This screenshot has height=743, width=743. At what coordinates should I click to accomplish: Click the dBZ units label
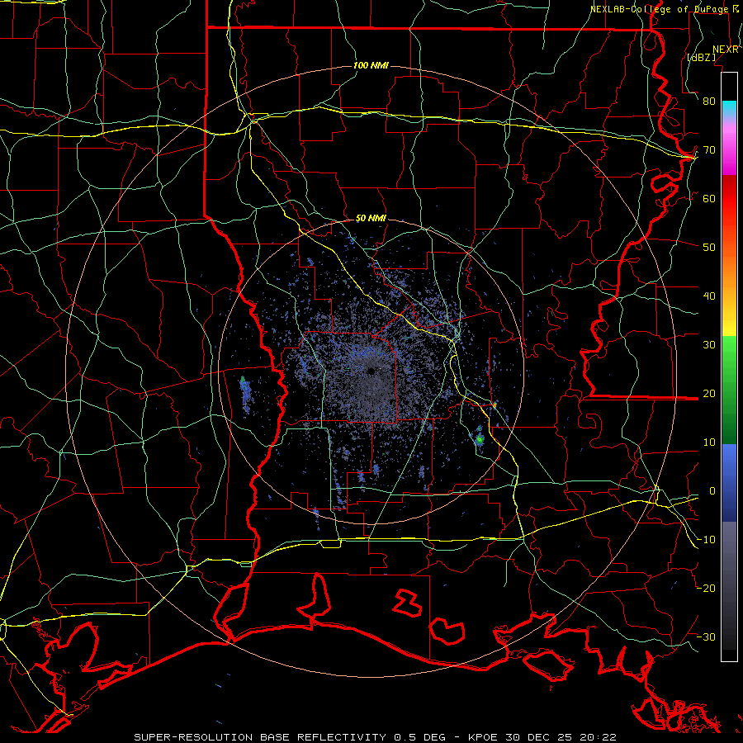pyautogui.click(x=701, y=57)
